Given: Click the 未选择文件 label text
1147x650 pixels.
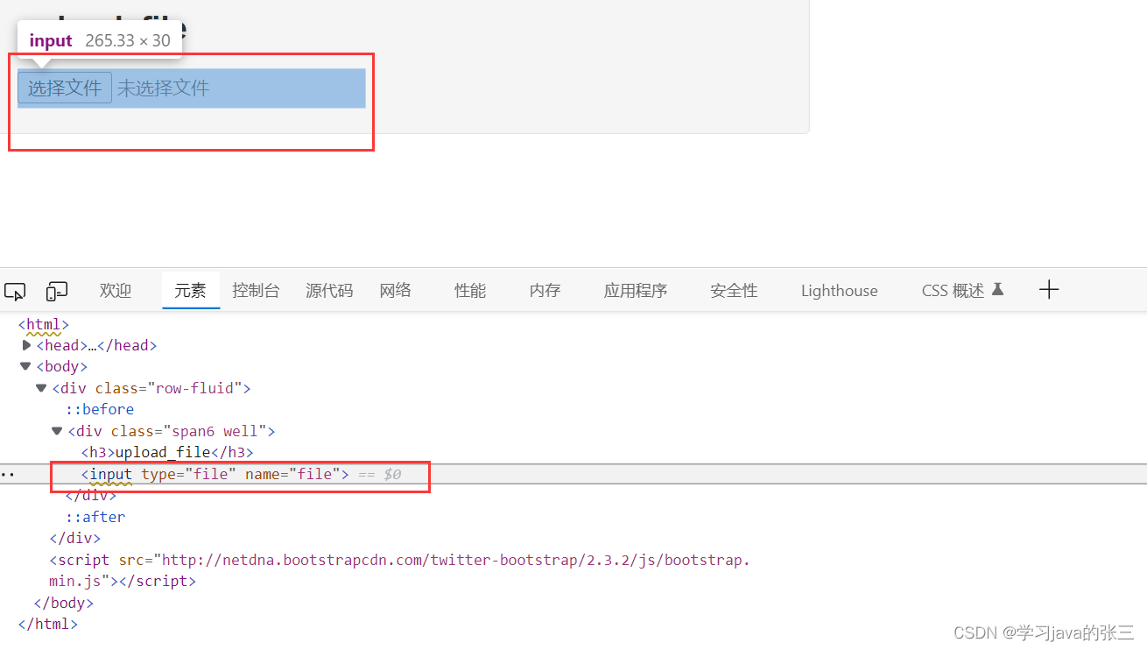Looking at the screenshot, I should [164, 88].
